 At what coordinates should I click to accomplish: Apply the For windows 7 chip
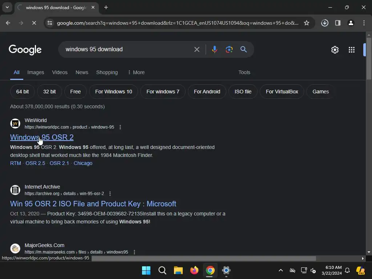[x=163, y=92]
